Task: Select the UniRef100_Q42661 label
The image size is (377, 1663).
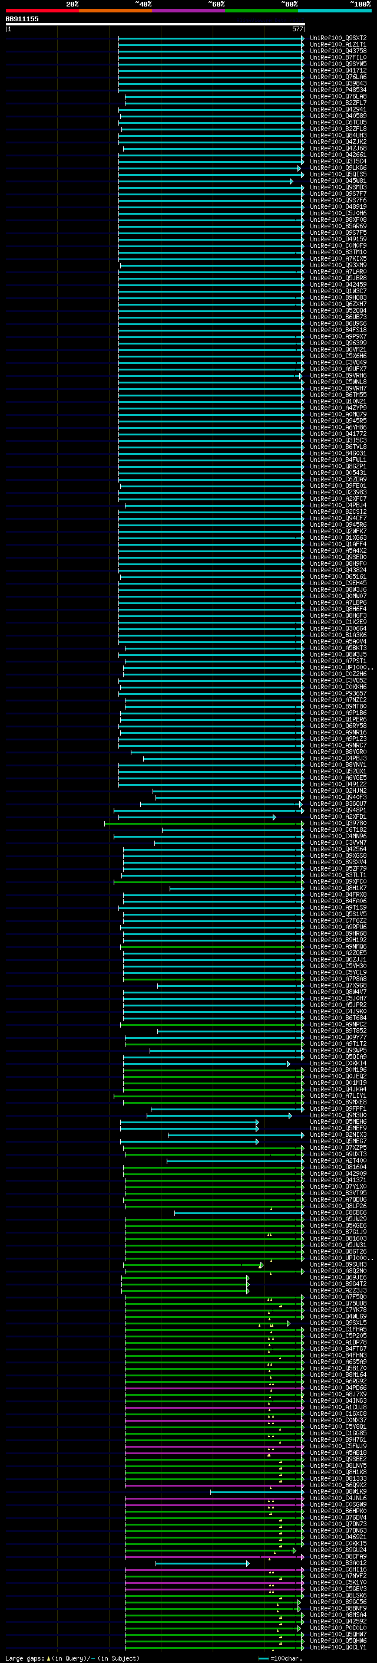Action: coord(338,155)
